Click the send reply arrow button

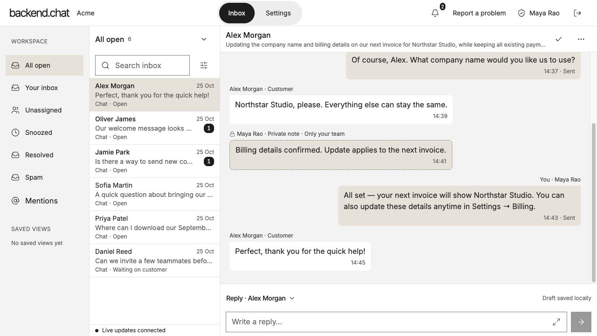581,322
